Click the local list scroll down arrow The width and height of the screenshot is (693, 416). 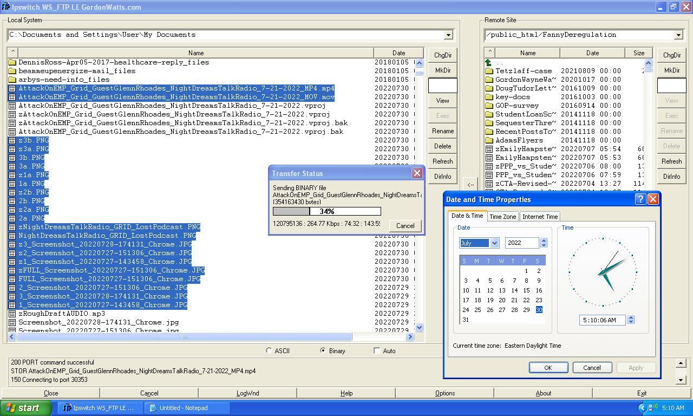tap(419, 327)
